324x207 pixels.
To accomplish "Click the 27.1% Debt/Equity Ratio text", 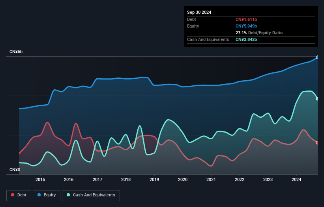I will (x=259, y=33).
